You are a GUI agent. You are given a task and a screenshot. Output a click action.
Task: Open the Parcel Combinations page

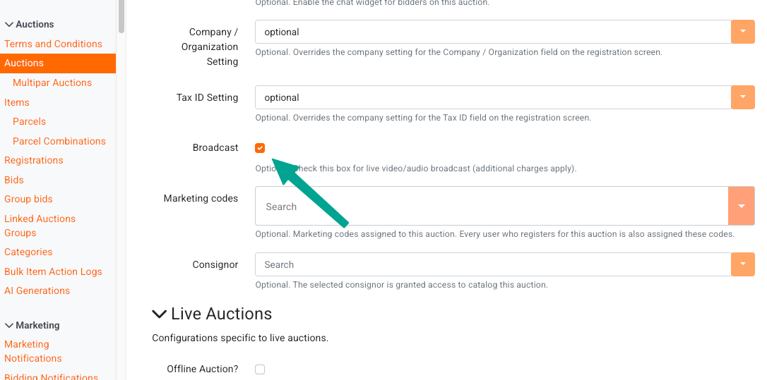[59, 141]
